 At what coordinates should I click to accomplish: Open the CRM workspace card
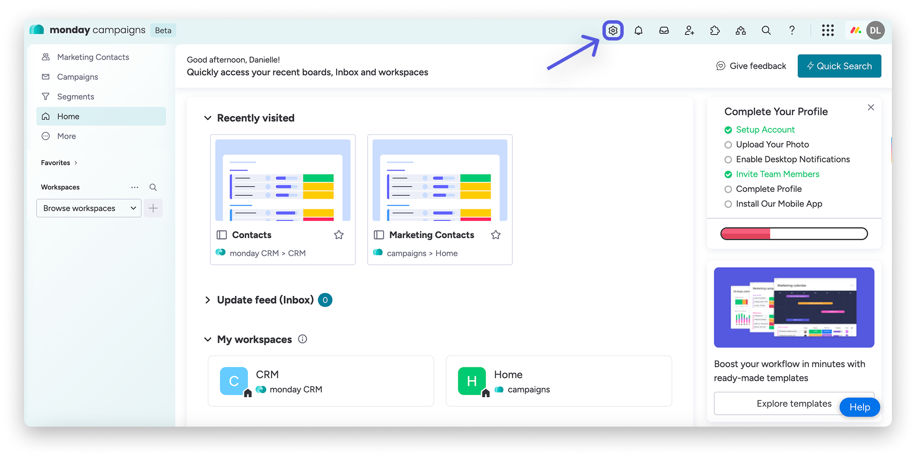(x=321, y=381)
